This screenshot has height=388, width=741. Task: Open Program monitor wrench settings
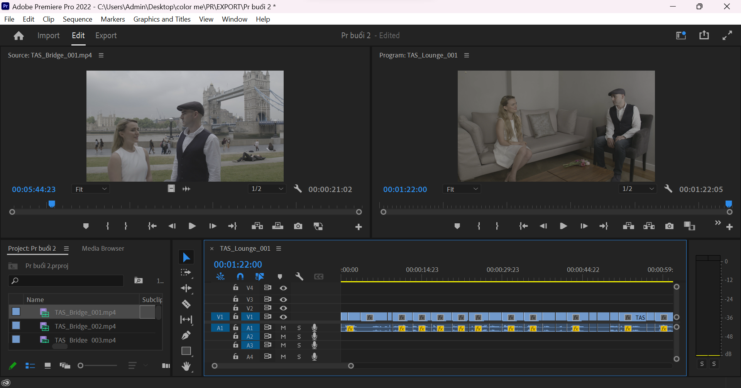(668, 189)
